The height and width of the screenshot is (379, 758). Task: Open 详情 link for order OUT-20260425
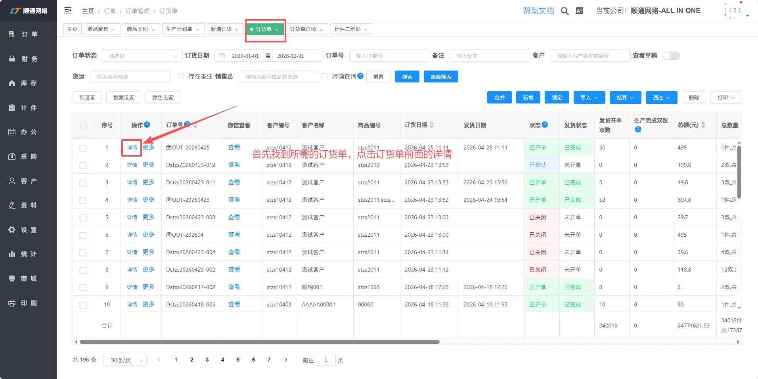(x=132, y=147)
